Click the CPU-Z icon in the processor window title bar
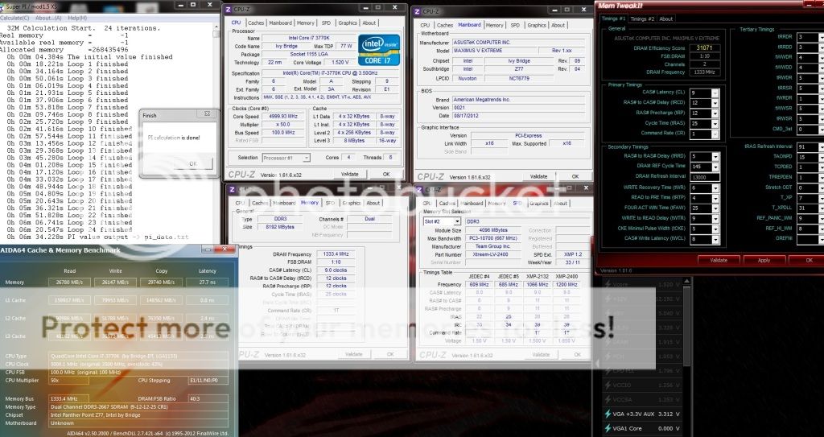Image resolution: width=824 pixels, height=437 pixels. click(x=228, y=9)
